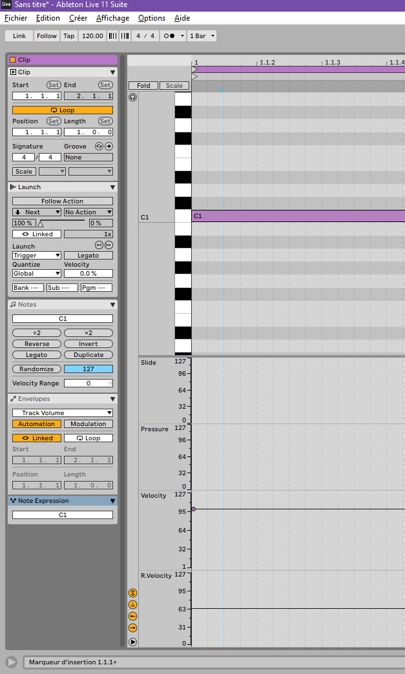Toggle the Fold button
The width and height of the screenshot is (405, 674).
click(143, 85)
